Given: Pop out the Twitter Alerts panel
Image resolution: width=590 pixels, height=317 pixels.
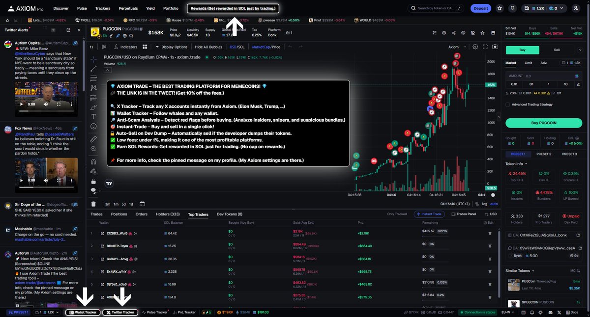Looking at the screenshot, I should click(68, 30).
